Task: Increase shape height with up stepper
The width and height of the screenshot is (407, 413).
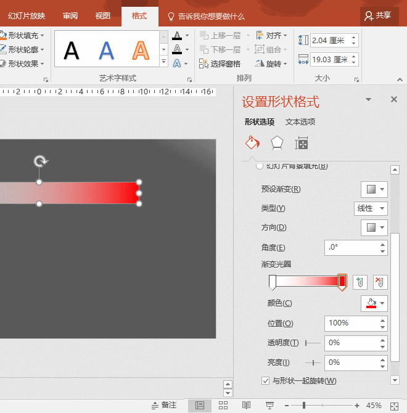Action: 354,38
